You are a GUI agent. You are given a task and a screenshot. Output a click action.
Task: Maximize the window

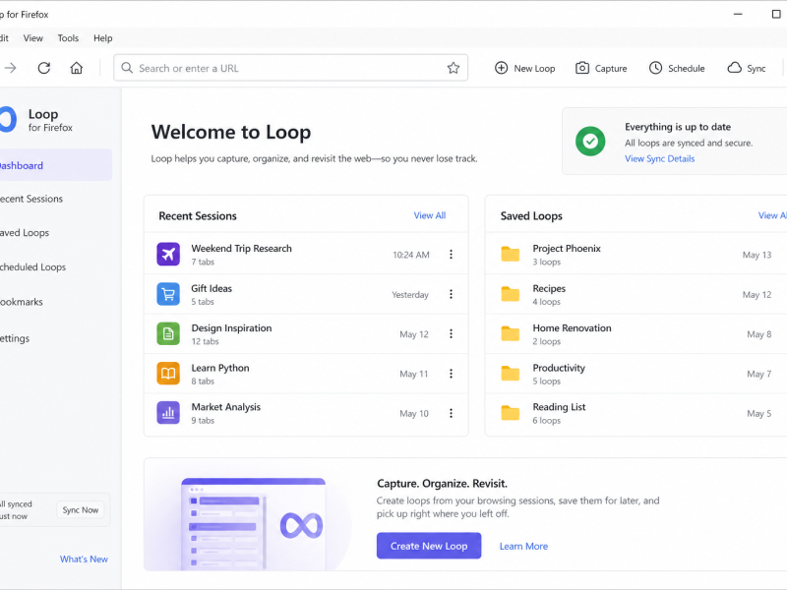coord(776,14)
